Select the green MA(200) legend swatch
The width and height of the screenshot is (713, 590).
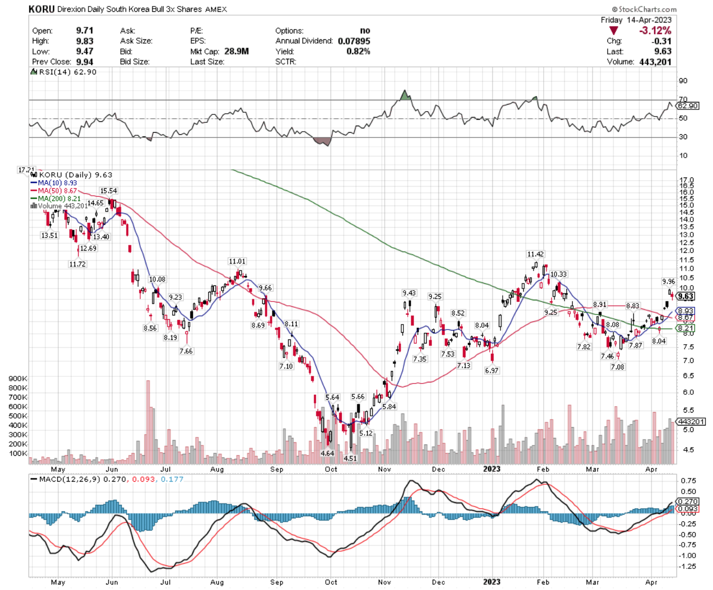pyautogui.click(x=34, y=198)
